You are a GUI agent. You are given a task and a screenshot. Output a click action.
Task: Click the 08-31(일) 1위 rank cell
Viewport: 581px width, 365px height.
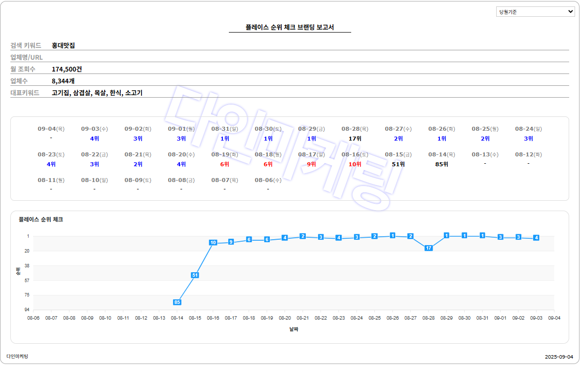tap(225, 139)
